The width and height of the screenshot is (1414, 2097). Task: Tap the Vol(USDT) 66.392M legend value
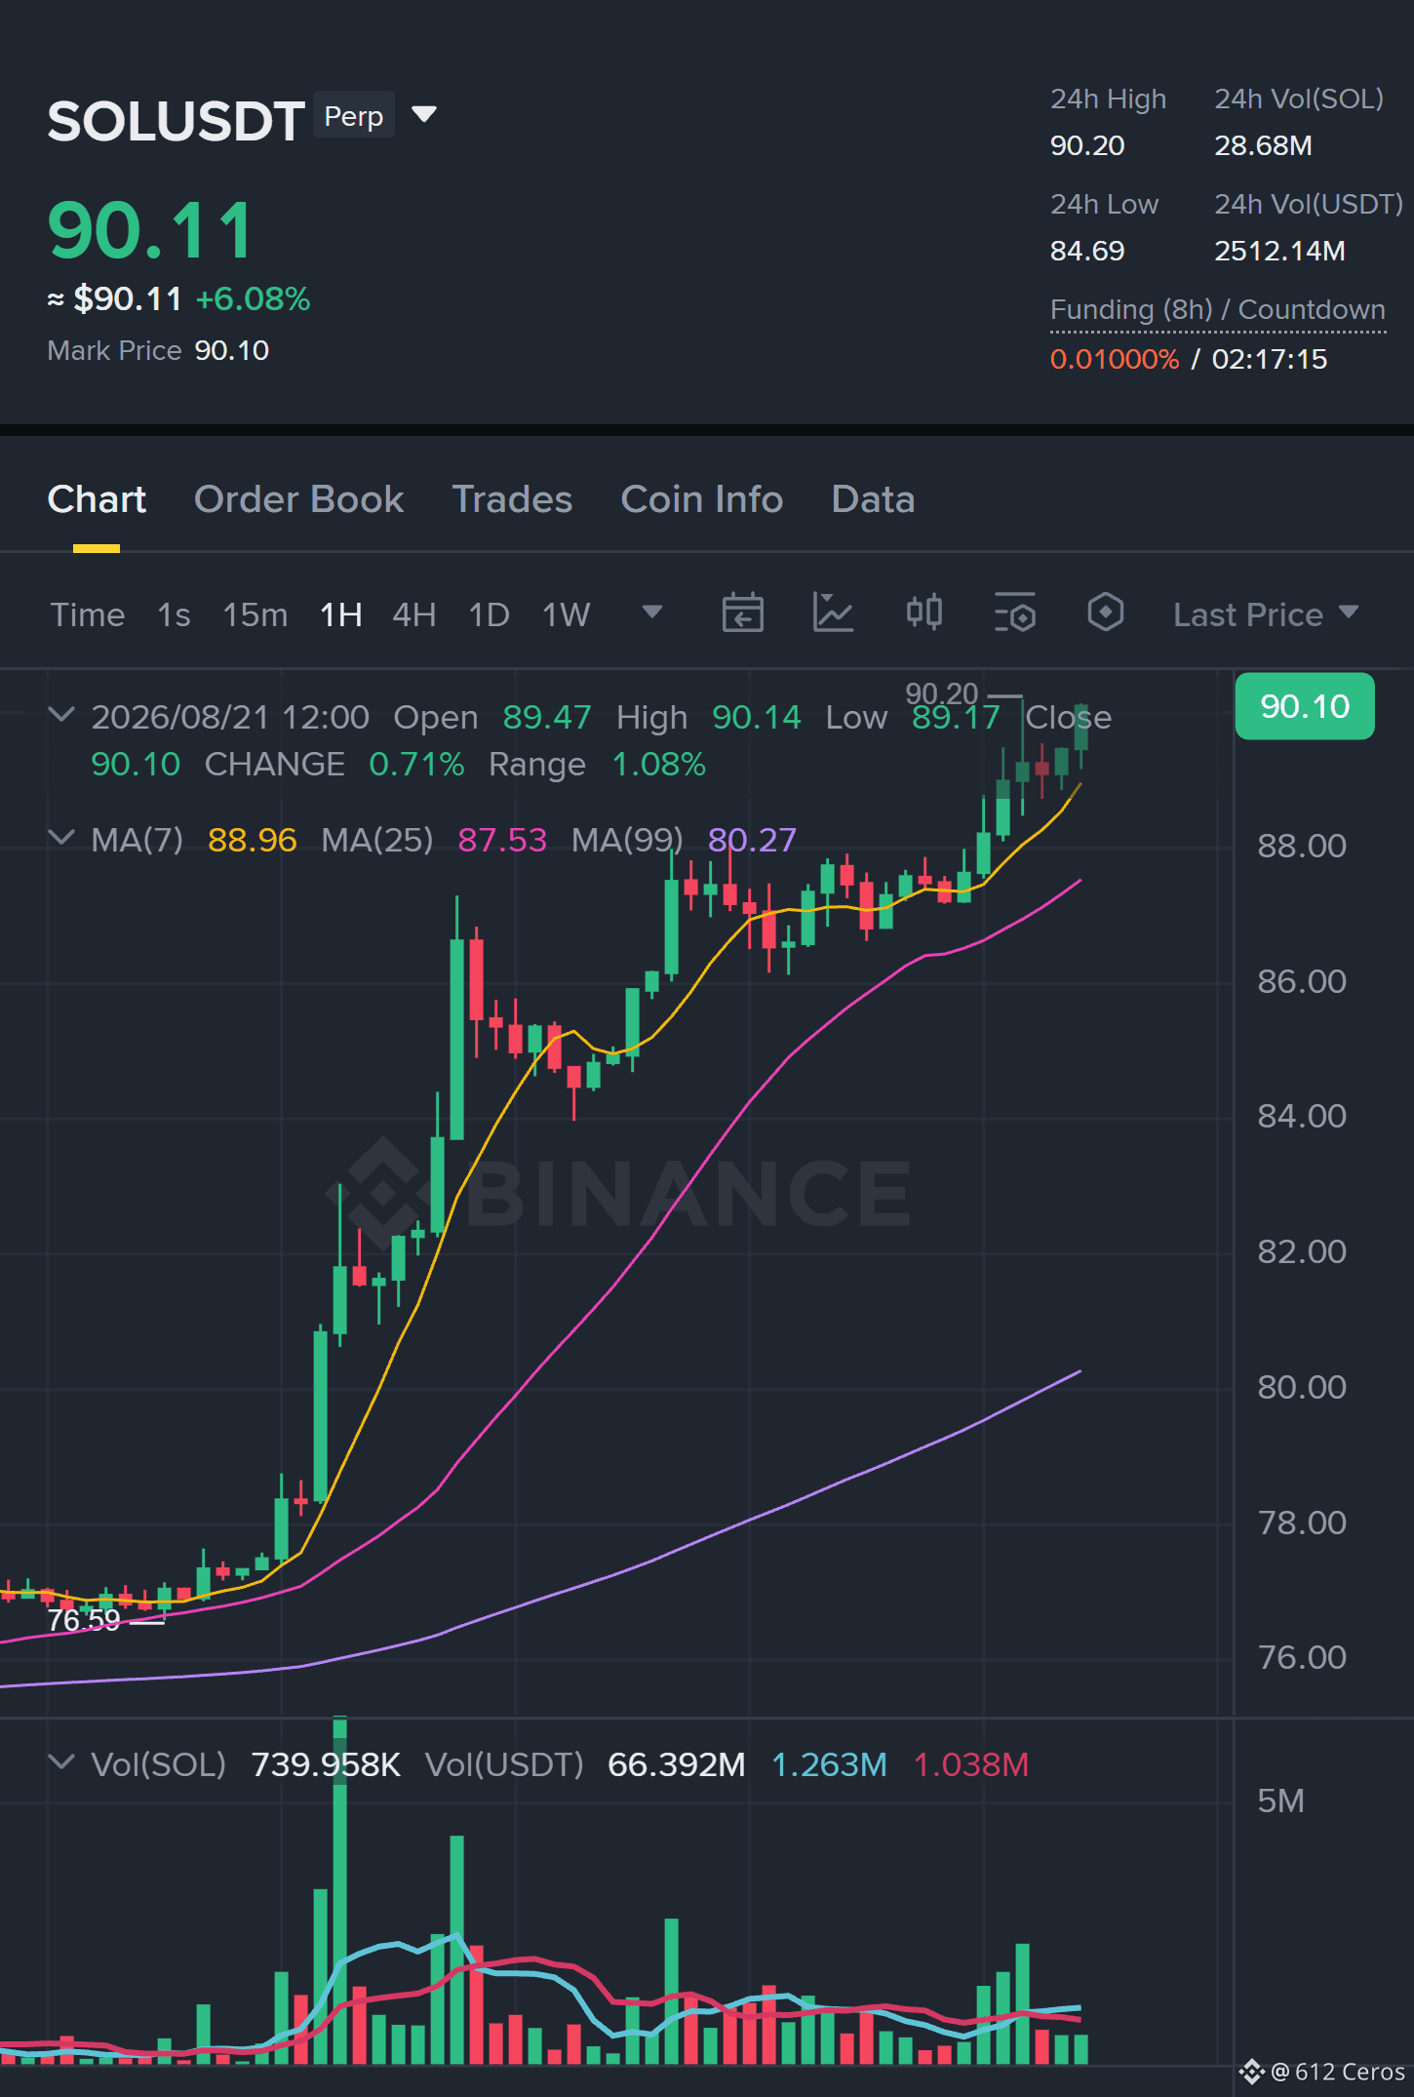[677, 1764]
